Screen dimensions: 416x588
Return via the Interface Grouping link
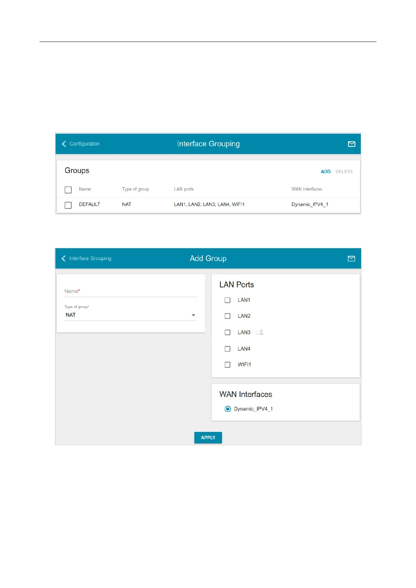coord(90,258)
